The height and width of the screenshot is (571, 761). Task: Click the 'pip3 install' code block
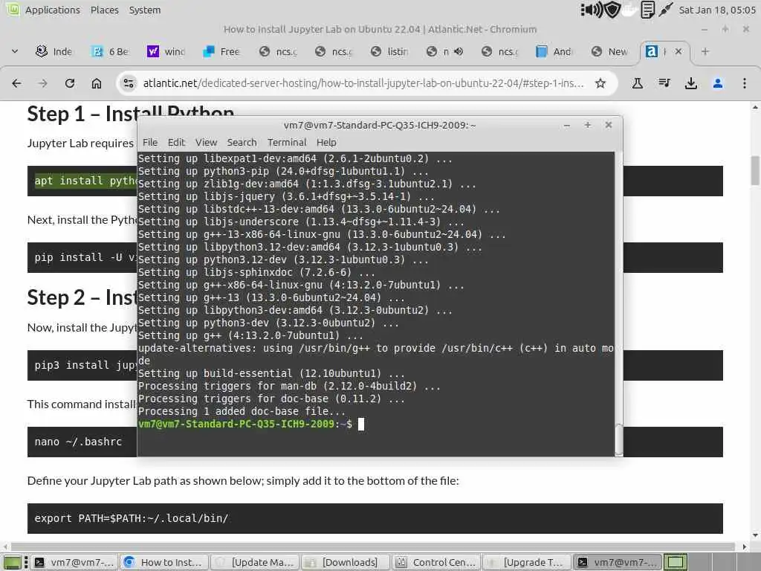82,365
